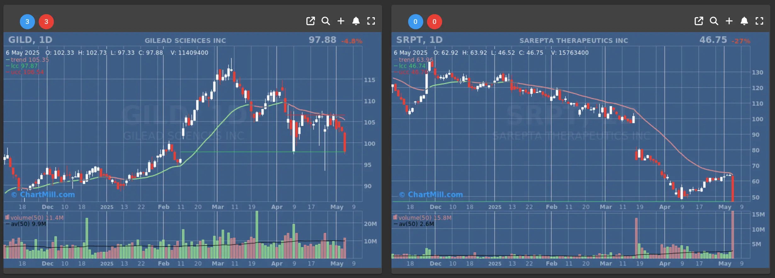Viewport: 775px width, 278px height.
Task: Click the GILD trend 105.35 legend
Action: tap(27, 60)
